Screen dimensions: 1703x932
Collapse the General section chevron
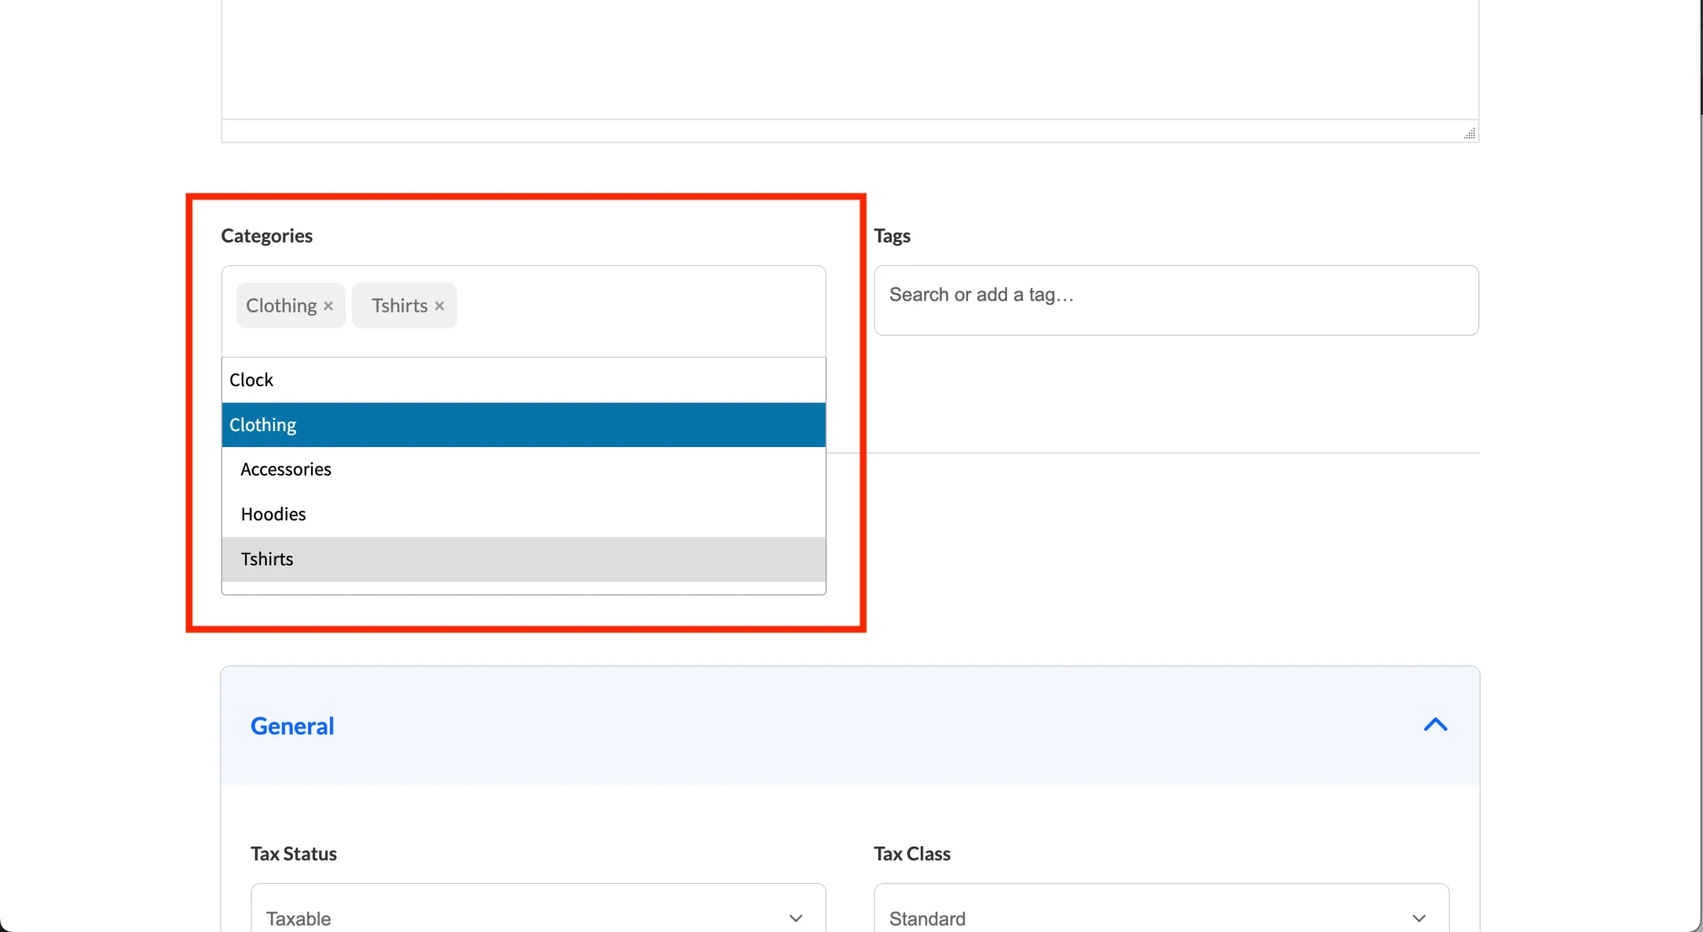1435,724
